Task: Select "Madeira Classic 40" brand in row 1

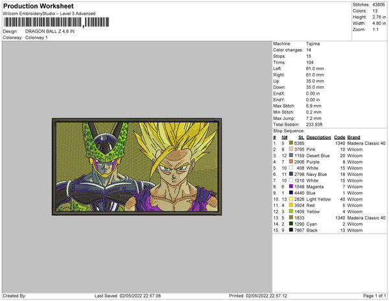Action: coord(366,143)
